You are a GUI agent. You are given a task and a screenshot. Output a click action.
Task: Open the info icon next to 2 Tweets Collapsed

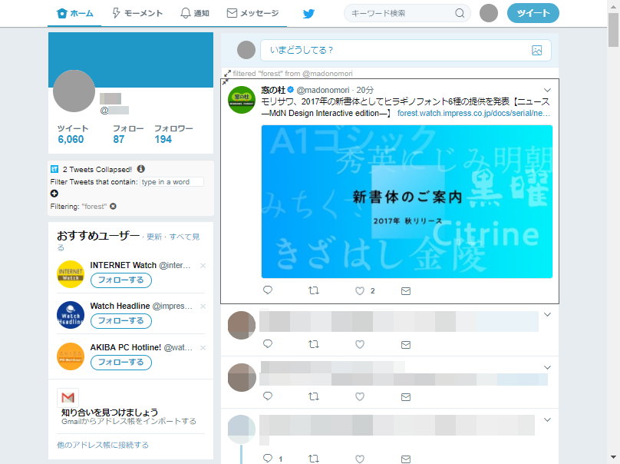pyautogui.click(x=142, y=168)
